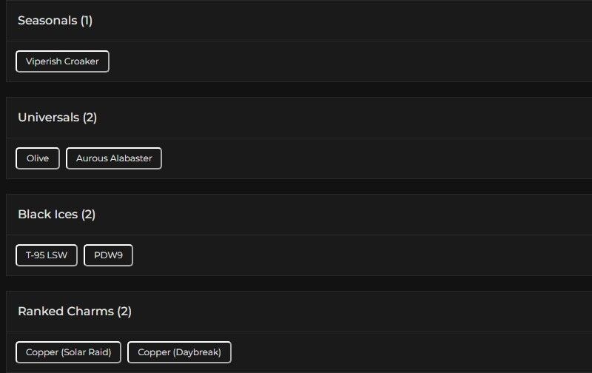The width and height of the screenshot is (592, 373).
Task: Click empty space right of Viperish Croaker
Action: click(333, 61)
